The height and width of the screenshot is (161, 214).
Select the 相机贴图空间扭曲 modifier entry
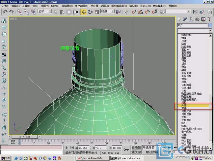click(191, 129)
